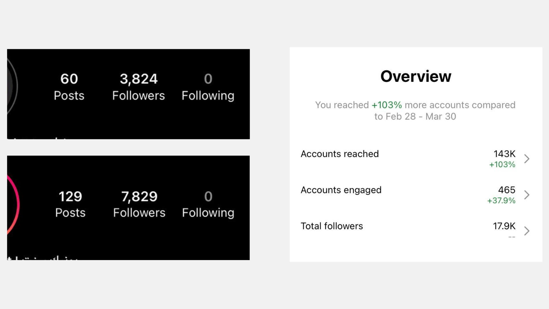Select the 129 Posts count
The height and width of the screenshot is (309, 549).
tap(70, 204)
